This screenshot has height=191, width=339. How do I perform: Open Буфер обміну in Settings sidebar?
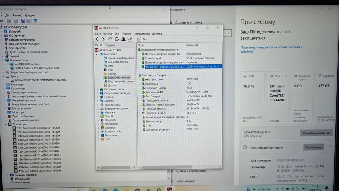click(x=185, y=181)
